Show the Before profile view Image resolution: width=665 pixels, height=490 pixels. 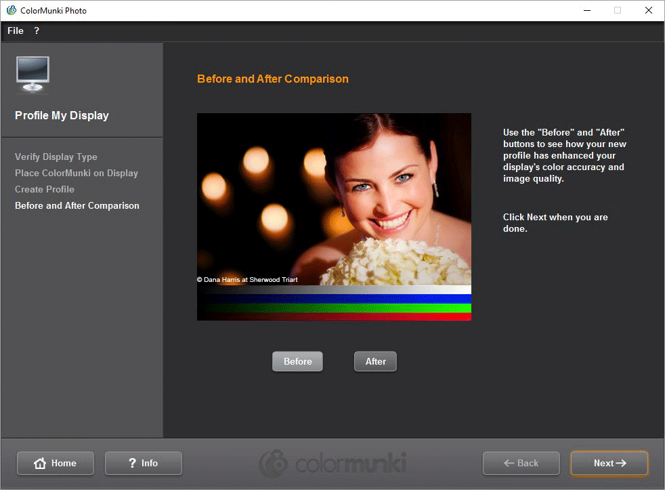(x=297, y=362)
